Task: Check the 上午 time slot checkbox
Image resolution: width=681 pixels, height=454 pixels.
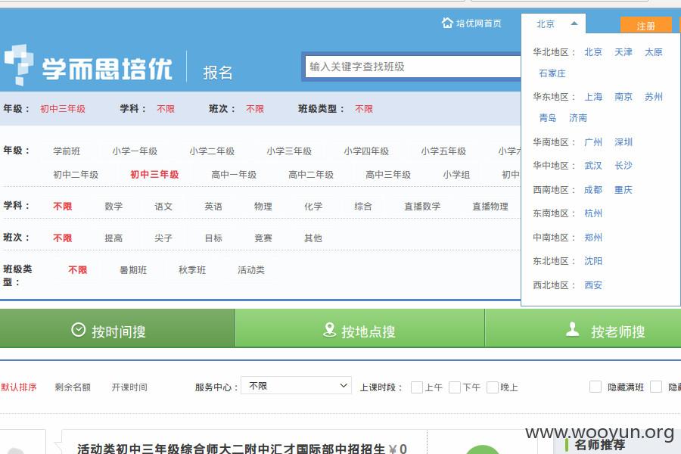Action: click(x=416, y=387)
